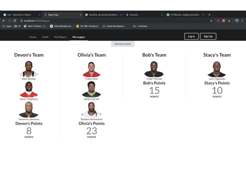
Task: Go to the Home nav item
Action: pyautogui.click(x=33, y=37)
